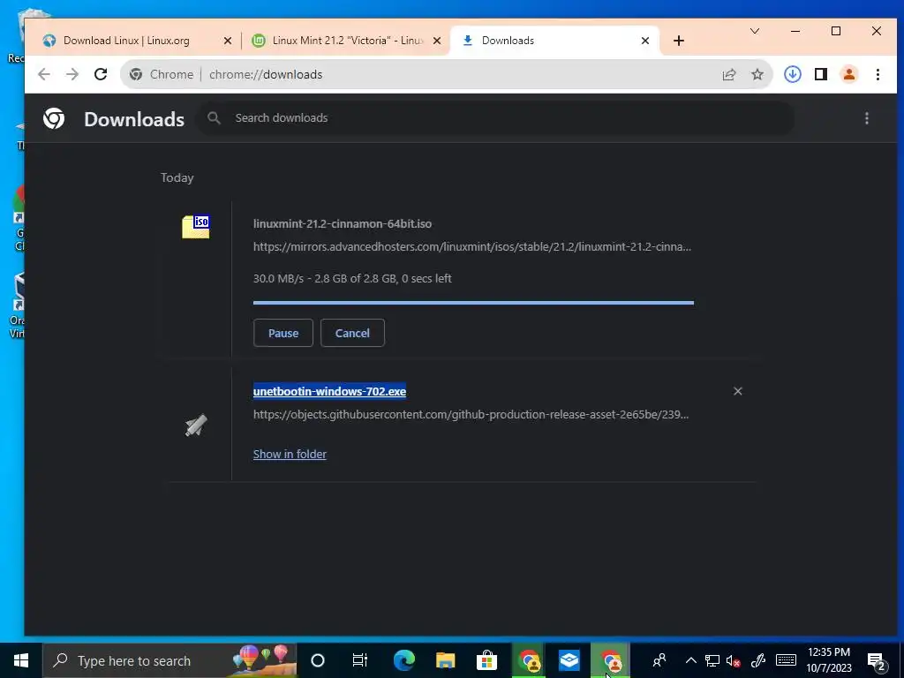The width and height of the screenshot is (904, 678).
Task: Click the Chrome logo beside Downloads heading
Action: click(54, 118)
